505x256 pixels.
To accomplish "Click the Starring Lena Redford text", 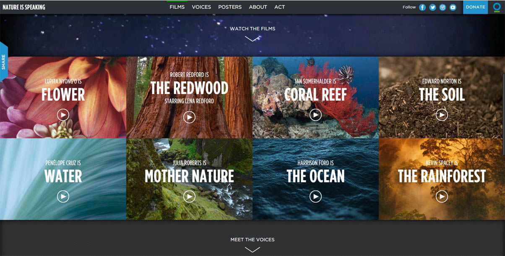I will pos(189,101).
